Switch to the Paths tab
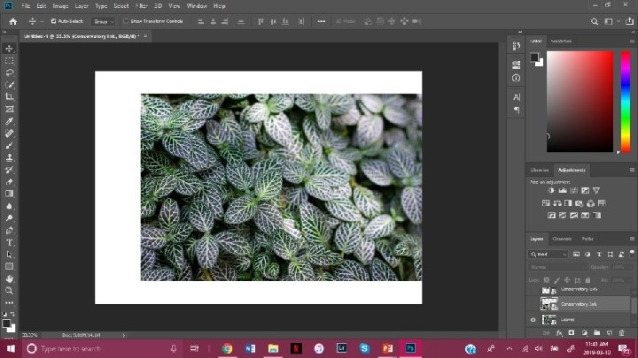Image resolution: width=638 pixels, height=358 pixels. point(587,239)
